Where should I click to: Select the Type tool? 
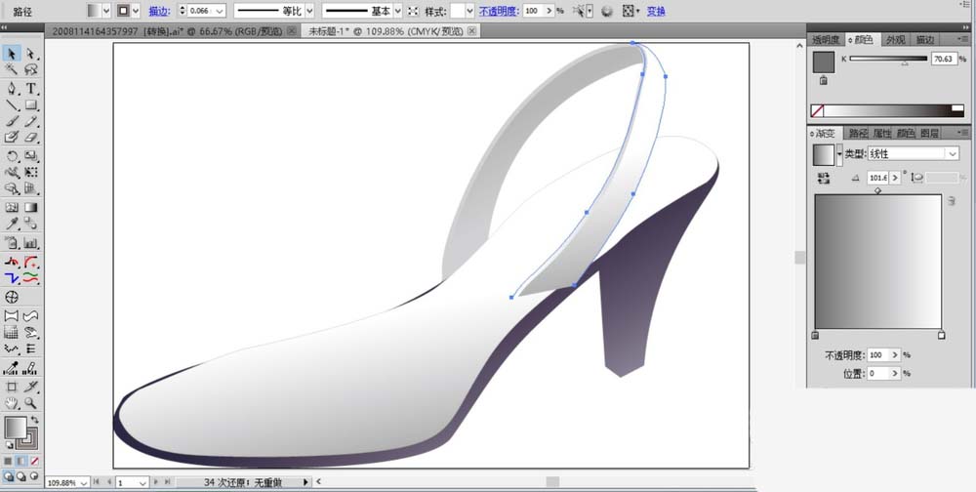pyautogui.click(x=31, y=88)
